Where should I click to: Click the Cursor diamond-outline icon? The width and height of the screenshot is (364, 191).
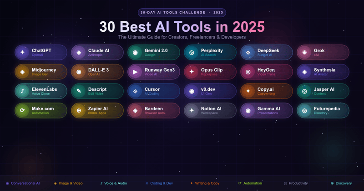point(135,91)
